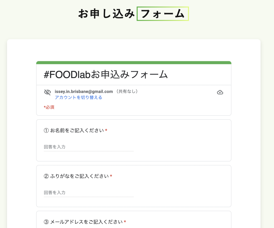Click the green-outlined フォーム heading box
This screenshot has width=274, height=228.
pos(163,14)
